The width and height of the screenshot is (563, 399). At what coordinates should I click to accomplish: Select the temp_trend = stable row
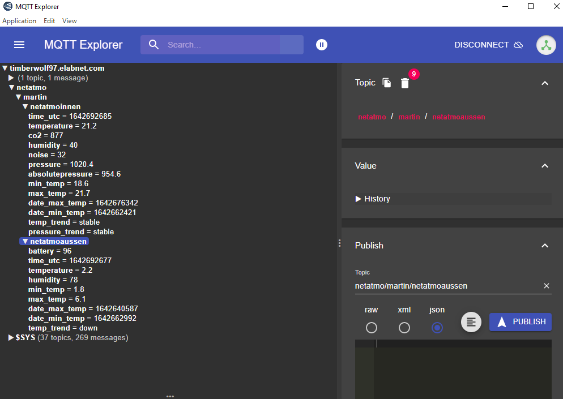64,222
